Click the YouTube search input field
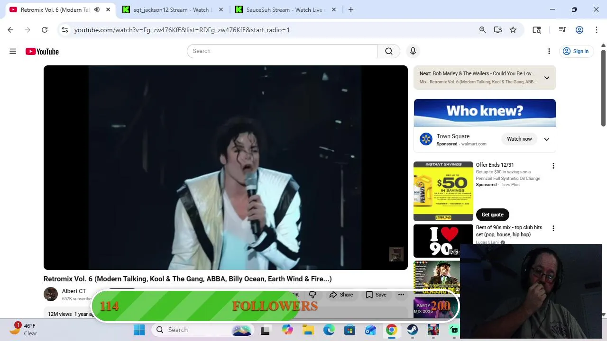Viewport: 607px width, 341px height. (x=283, y=51)
